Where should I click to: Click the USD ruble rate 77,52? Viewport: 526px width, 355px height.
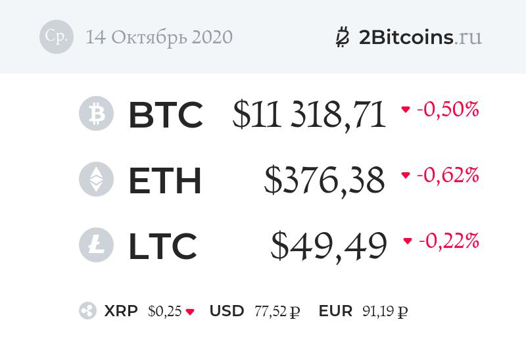(271, 312)
